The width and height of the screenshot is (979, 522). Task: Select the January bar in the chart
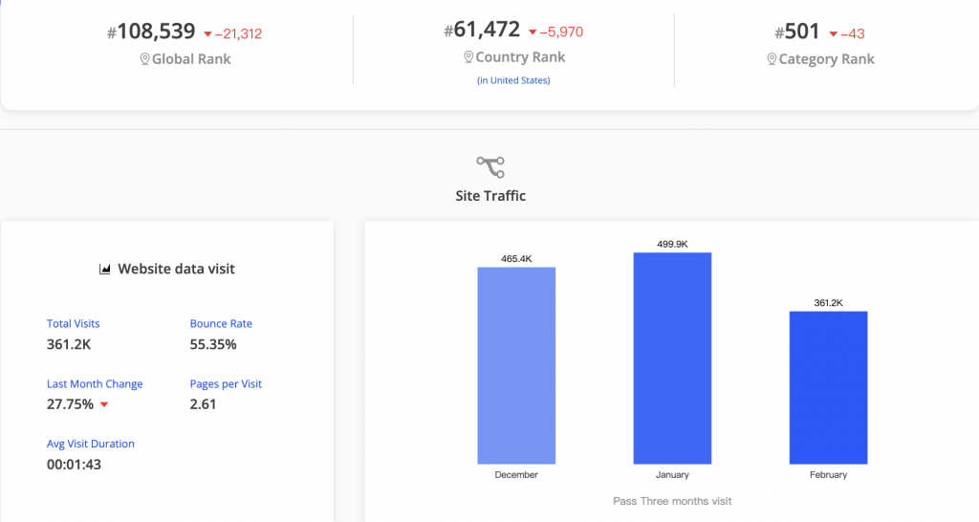pyautogui.click(x=672, y=359)
